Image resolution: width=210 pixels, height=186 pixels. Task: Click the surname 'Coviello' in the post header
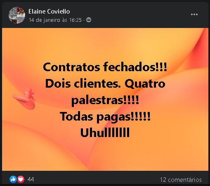tap(59, 12)
